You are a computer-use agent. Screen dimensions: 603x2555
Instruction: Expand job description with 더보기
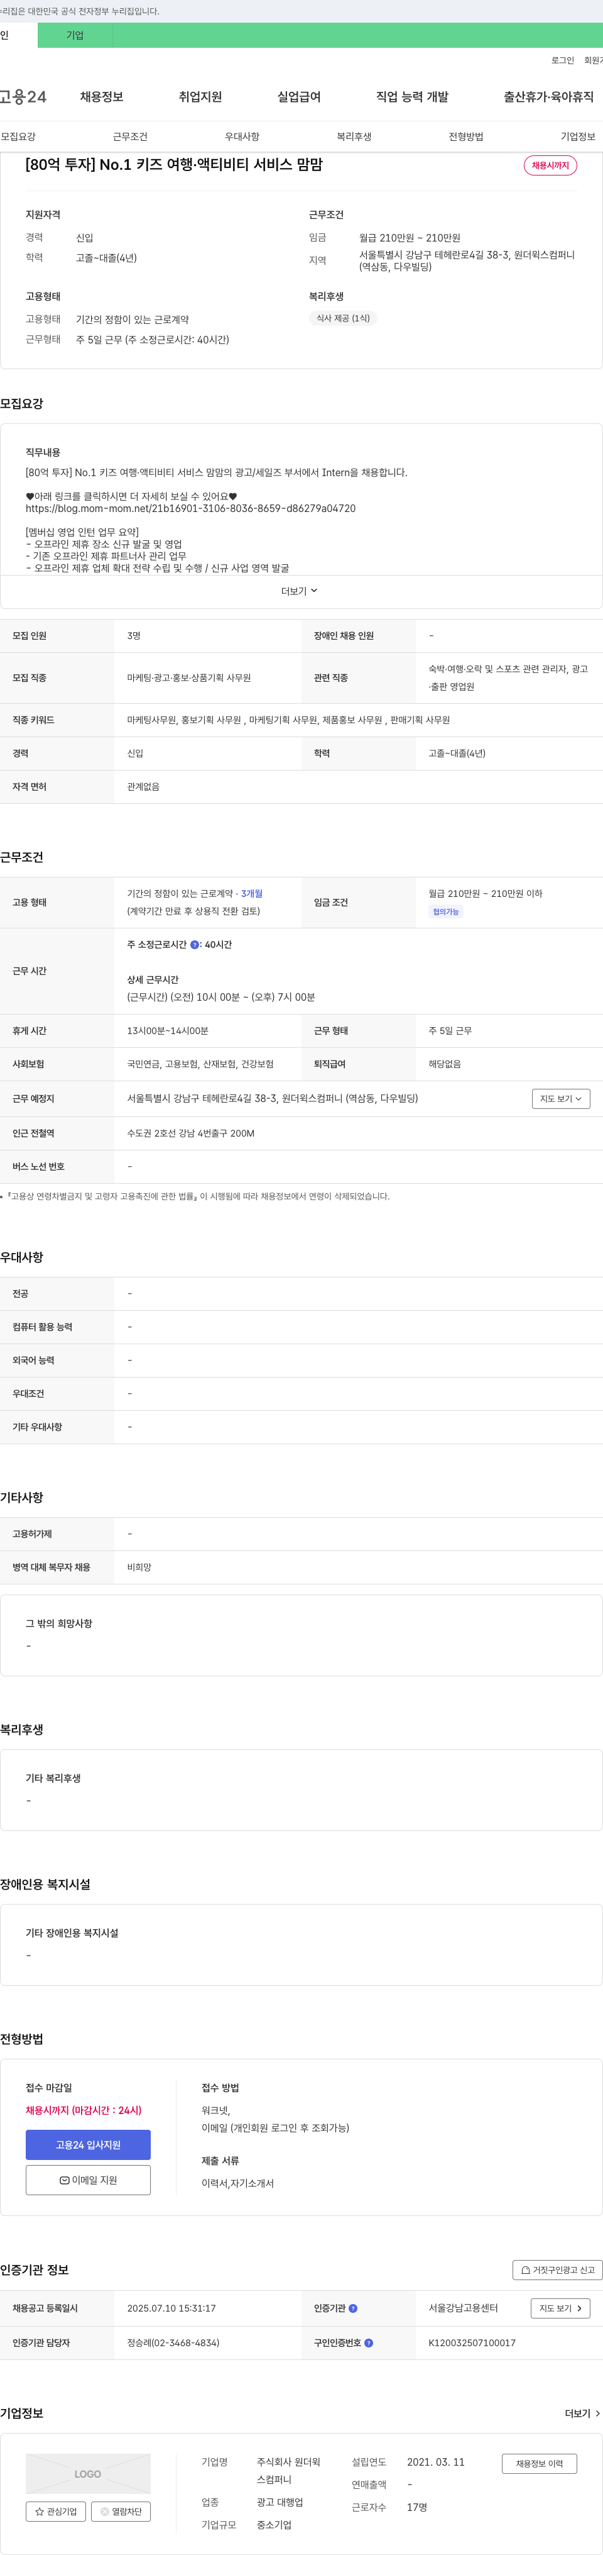(299, 591)
